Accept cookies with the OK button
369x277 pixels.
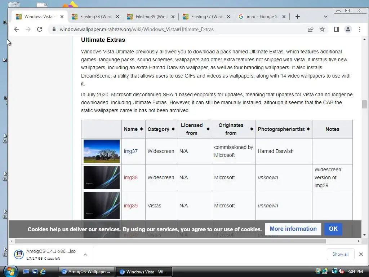[x=333, y=229]
